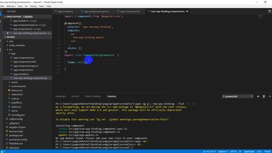
Task: Click the 2.4.2 TypeScript version indicator
Action: 259,151
